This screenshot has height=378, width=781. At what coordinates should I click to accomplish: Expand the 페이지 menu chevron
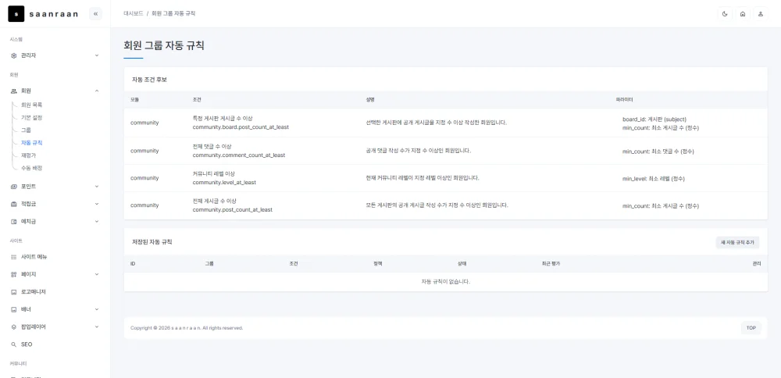[x=97, y=274]
